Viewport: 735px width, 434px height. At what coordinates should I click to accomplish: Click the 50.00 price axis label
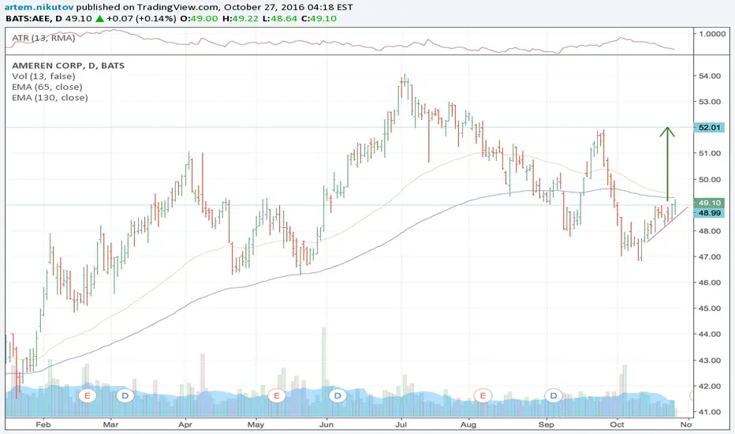pyautogui.click(x=710, y=180)
